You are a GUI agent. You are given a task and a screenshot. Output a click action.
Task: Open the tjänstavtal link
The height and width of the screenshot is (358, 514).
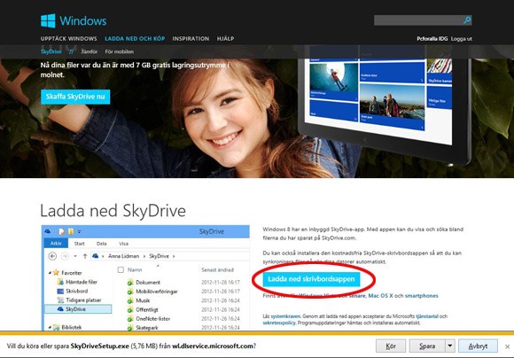427,316
